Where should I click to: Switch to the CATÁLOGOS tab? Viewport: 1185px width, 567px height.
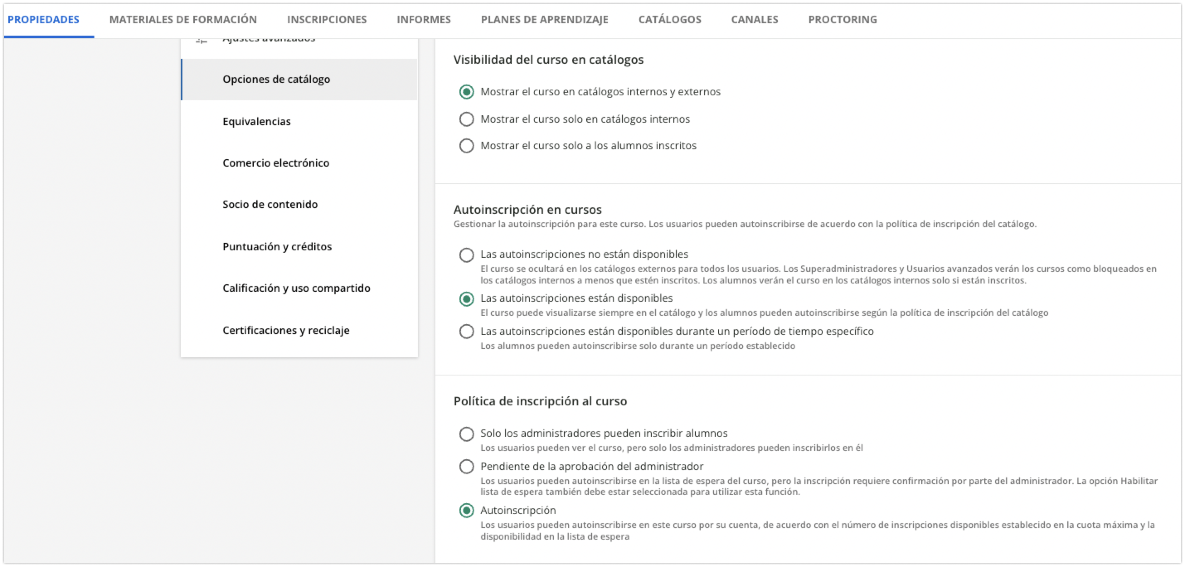tap(670, 19)
